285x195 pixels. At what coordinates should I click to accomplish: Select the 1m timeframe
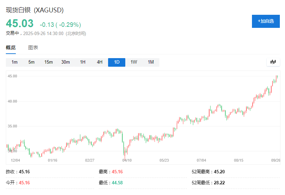[14, 62]
